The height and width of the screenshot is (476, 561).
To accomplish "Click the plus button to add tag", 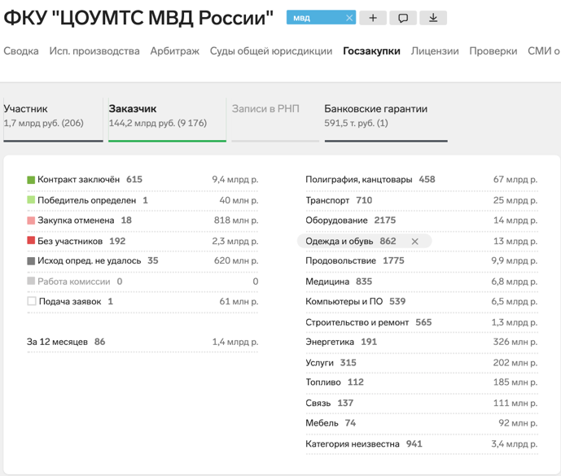I will click(x=373, y=18).
